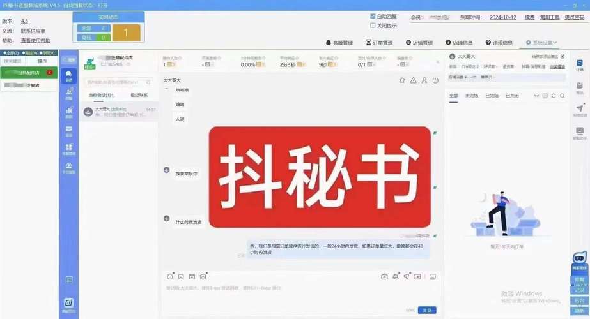Click the grid apps icon in blue sidebar
Screen dimensions: 590x319
point(69,147)
